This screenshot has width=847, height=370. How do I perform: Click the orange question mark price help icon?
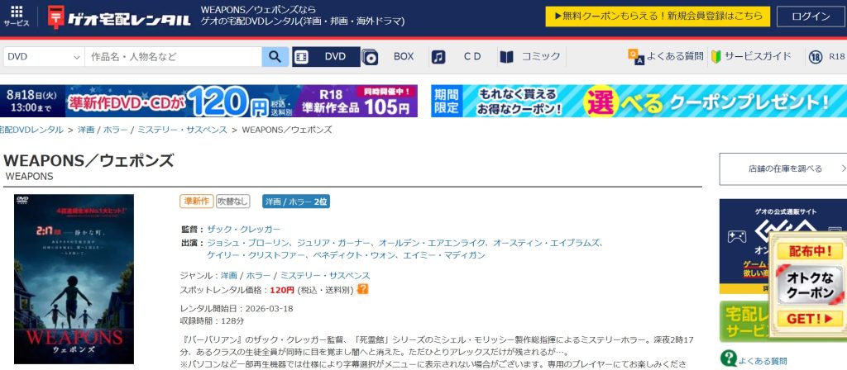coord(363,289)
